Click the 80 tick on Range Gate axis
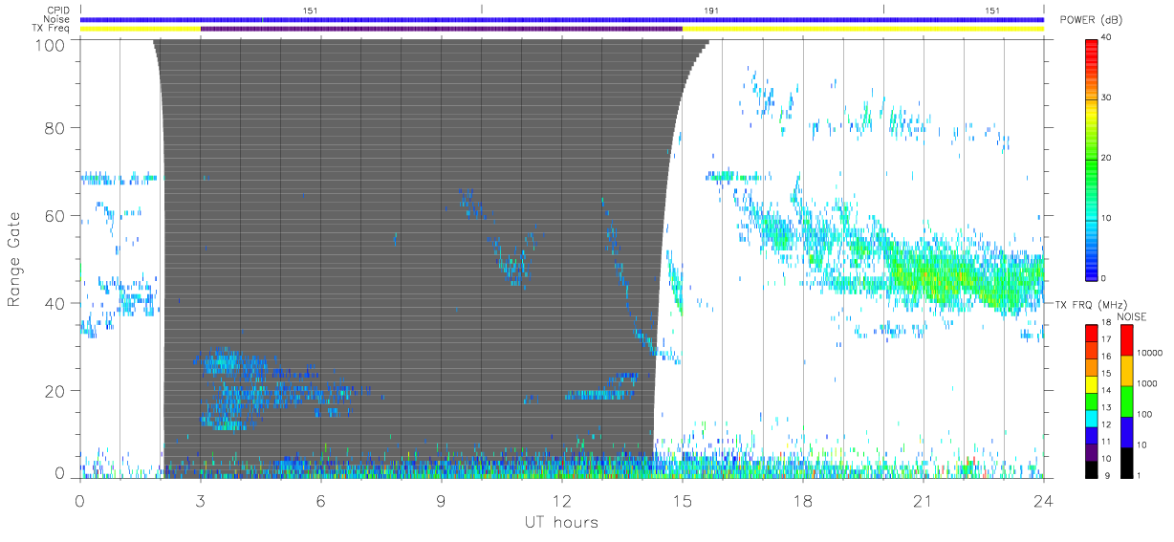 click(x=54, y=127)
